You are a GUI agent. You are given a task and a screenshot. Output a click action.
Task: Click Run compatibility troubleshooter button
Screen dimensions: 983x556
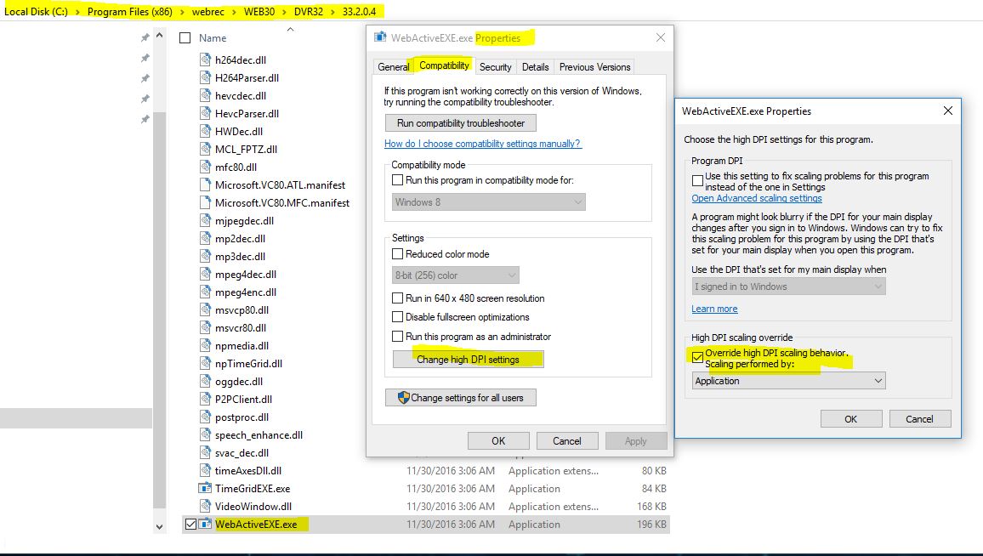pyautogui.click(x=461, y=123)
